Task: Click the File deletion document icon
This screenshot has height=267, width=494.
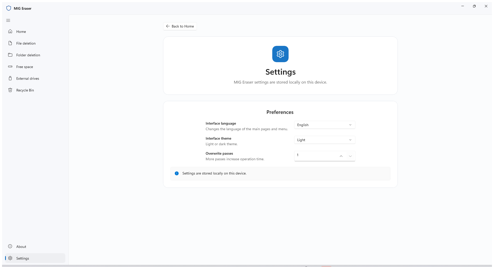Action: [x=10, y=43]
